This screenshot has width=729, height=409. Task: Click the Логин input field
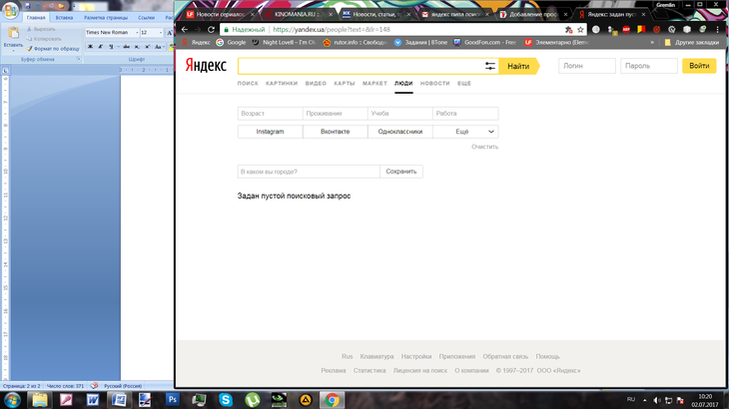pos(587,66)
